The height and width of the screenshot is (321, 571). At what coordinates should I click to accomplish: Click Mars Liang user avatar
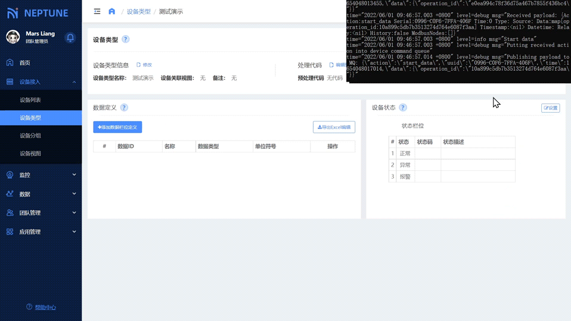13,37
